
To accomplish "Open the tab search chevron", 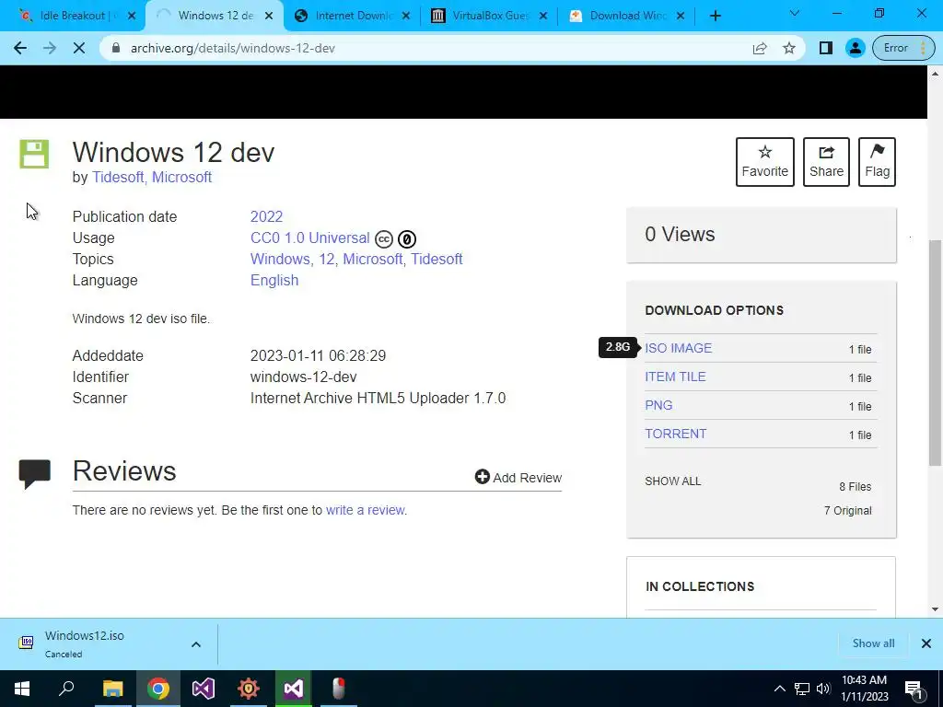I will pyautogui.click(x=795, y=13).
